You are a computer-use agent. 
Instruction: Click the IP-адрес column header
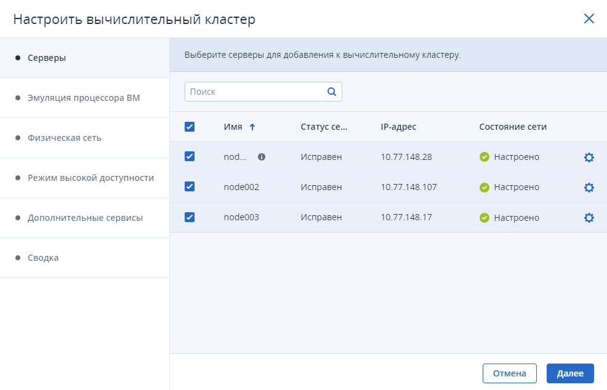click(x=398, y=127)
